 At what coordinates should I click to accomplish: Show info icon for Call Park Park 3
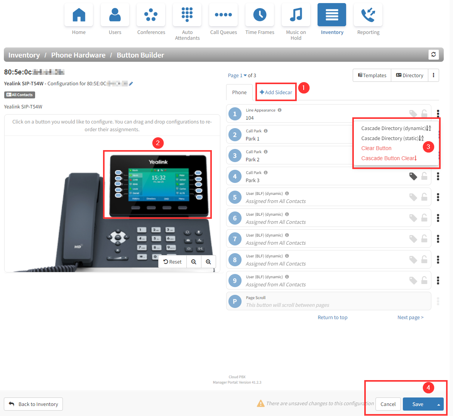pyautogui.click(x=266, y=172)
